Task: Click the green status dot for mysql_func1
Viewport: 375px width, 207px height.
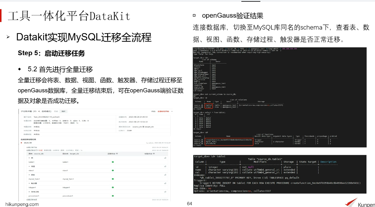Action: coord(113,179)
